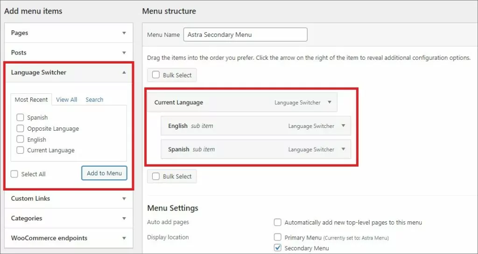Click the WooCommerce endpoints heading
Viewport: 478px width, 254px height.
pyautogui.click(x=49, y=238)
